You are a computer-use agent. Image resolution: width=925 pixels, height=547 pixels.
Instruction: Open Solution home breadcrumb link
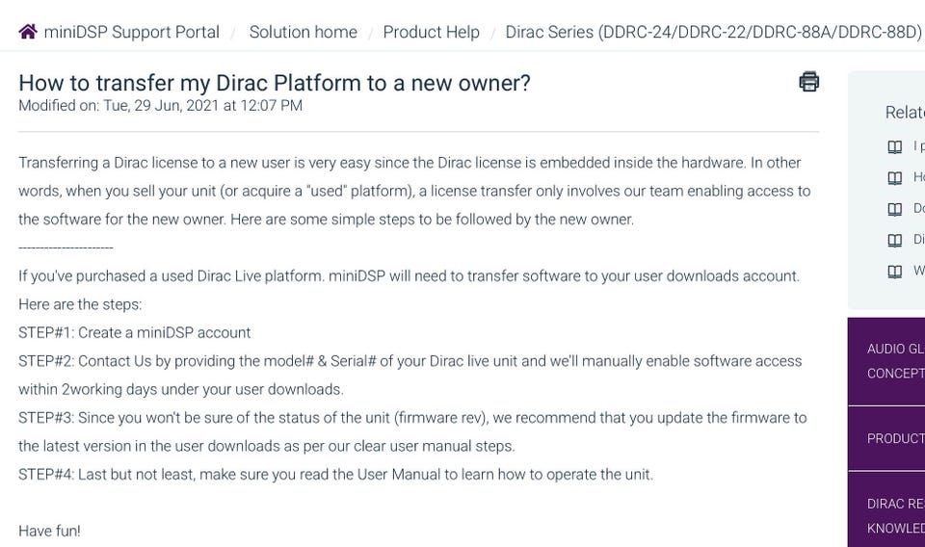pos(304,32)
